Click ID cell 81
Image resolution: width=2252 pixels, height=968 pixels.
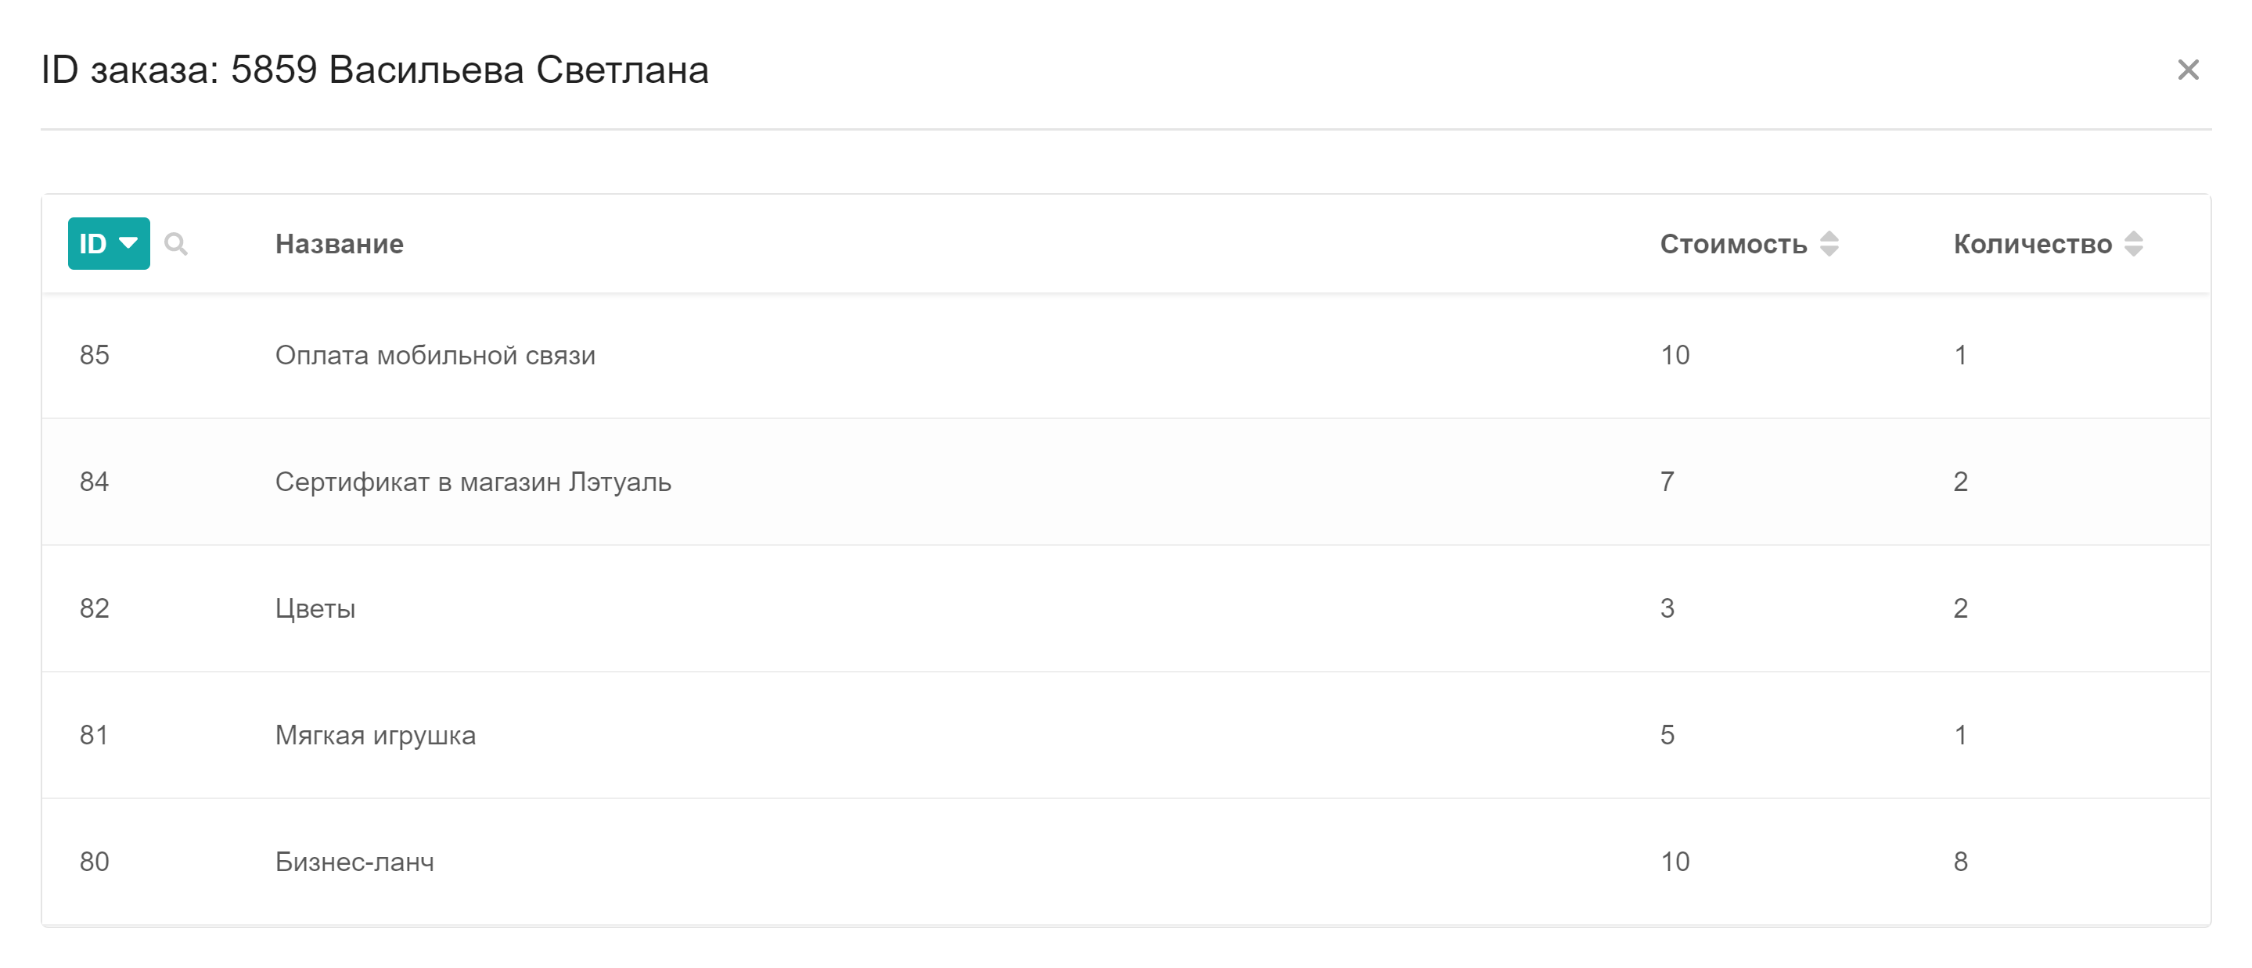click(95, 736)
